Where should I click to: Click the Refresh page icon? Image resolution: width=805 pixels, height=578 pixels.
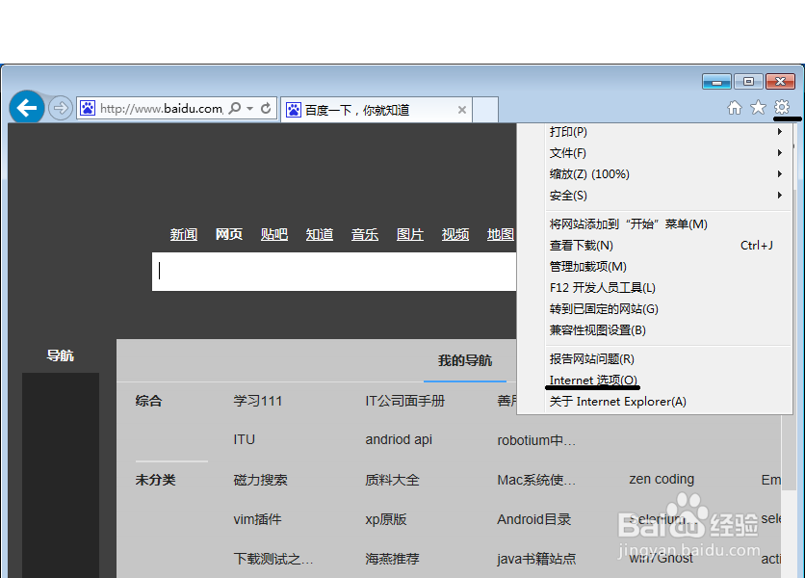pyautogui.click(x=266, y=109)
